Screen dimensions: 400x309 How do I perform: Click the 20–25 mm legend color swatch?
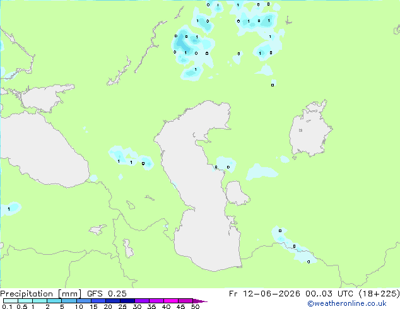112,301
